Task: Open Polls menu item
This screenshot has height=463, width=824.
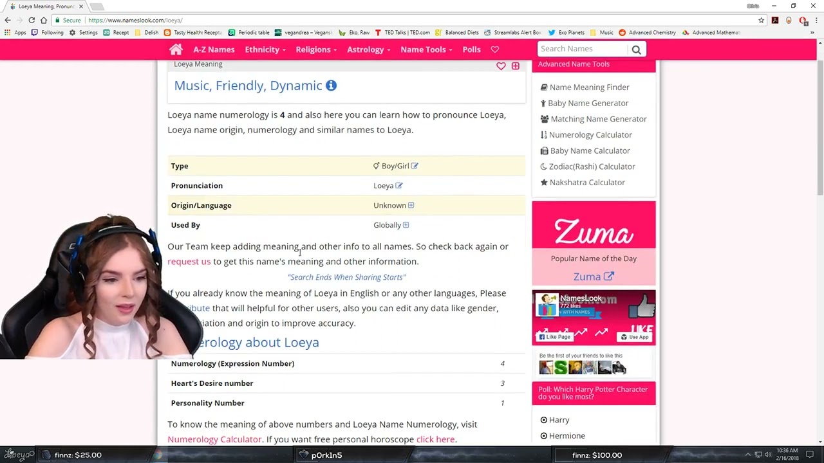Action: pos(471,50)
